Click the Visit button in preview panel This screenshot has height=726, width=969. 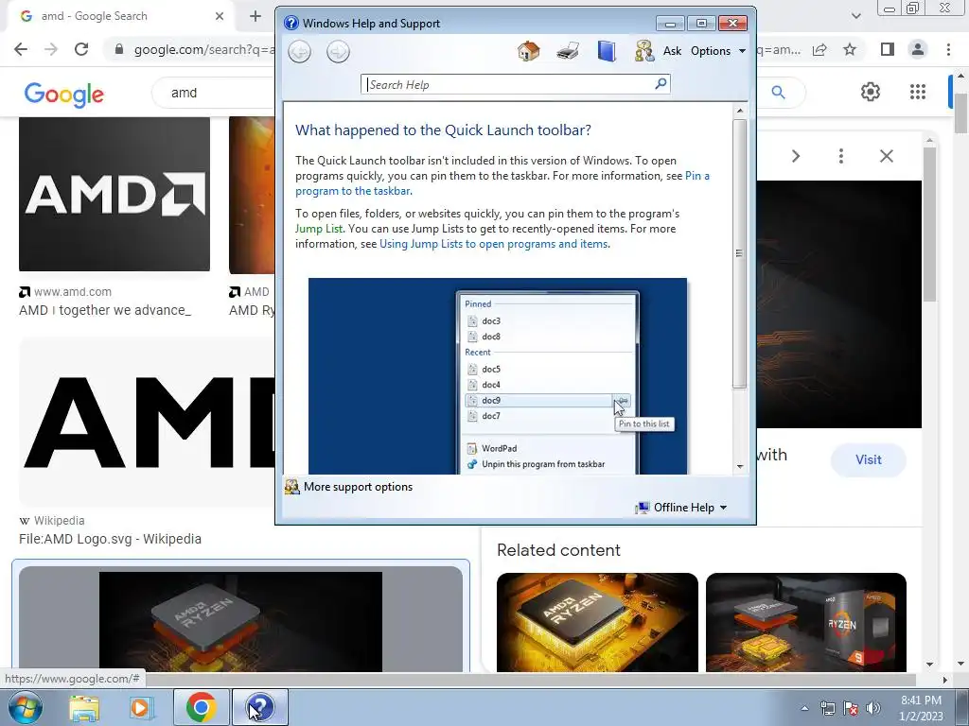869,460
